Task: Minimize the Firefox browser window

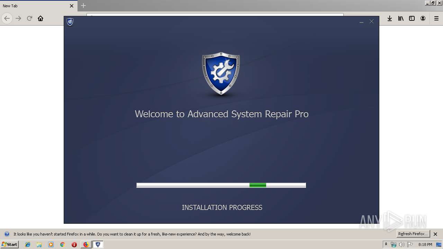Action: click(427, 3)
